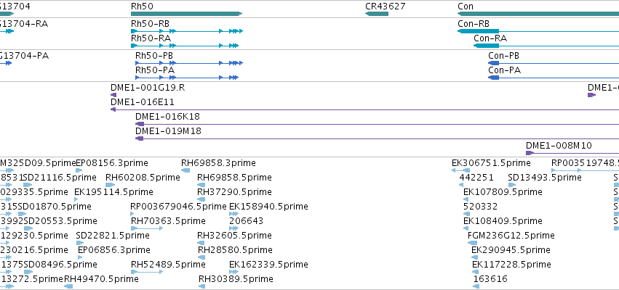
Task: Click the Con gene label
Action: [x=466, y=7]
